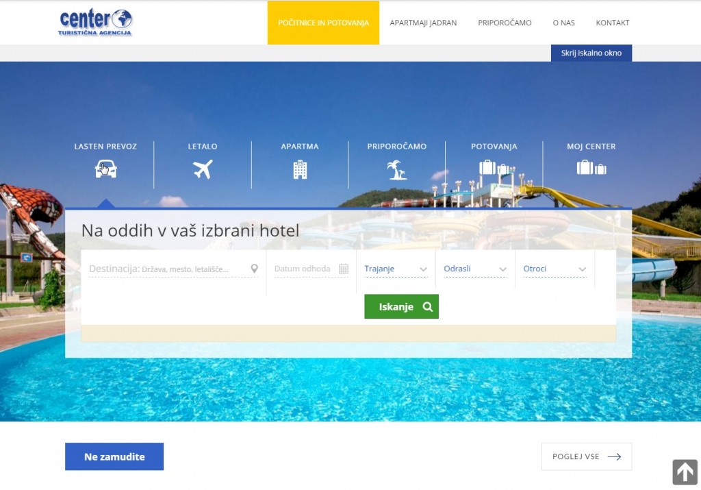
Task: Open the Odrasli dropdown
Action: pyautogui.click(x=475, y=269)
